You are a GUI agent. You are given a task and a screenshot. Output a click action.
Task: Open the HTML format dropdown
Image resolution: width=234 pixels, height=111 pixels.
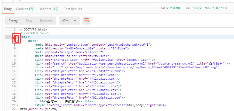click(69, 21)
